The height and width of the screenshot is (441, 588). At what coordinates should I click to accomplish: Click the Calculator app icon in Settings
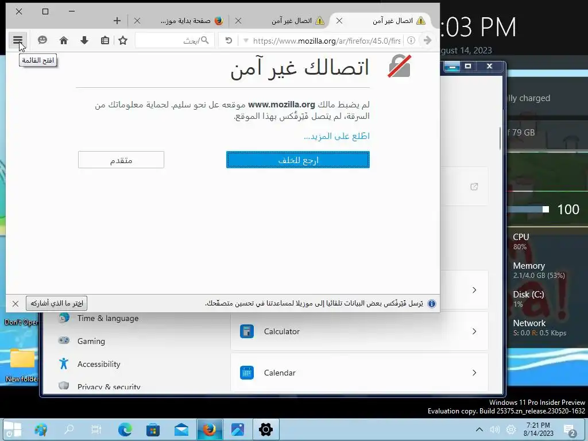click(247, 331)
